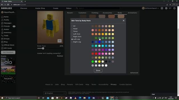The width and height of the screenshot is (179, 100).
Task: Open the English language dropdown
Action: click(55, 93)
